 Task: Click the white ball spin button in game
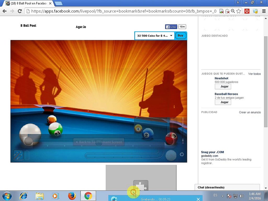click(x=171, y=155)
